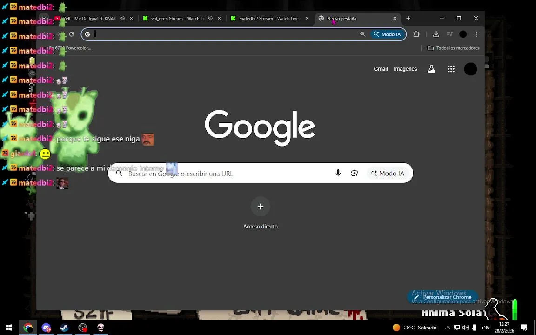Image resolution: width=536 pixels, height=335 pixels.
Task: Open Google apps grid
Action: tap(451, 69)
